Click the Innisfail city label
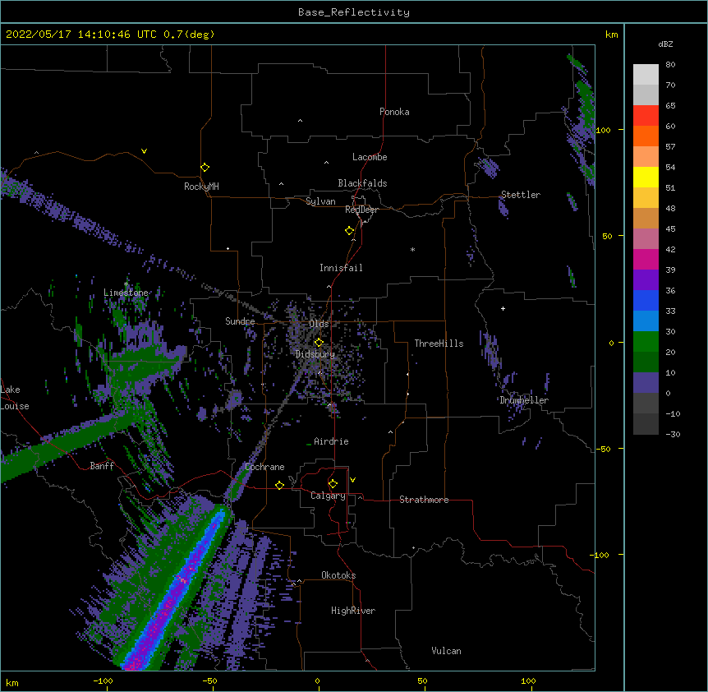The height and width of the screenshot is (692, 708). 341,268
